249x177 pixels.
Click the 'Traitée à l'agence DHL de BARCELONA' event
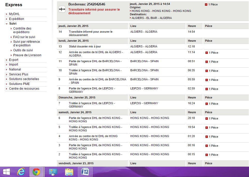click(95, 72)
